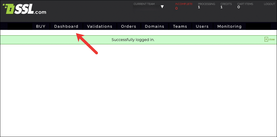Select the BUY menu item
The image size is (277, 137).
click(x=41, y=26)
